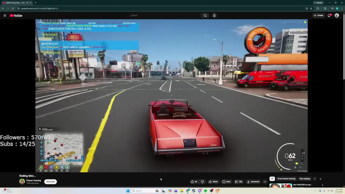Open the install/cast icon in address bar
Screen dimensions: 345x194
click(306, 8)
